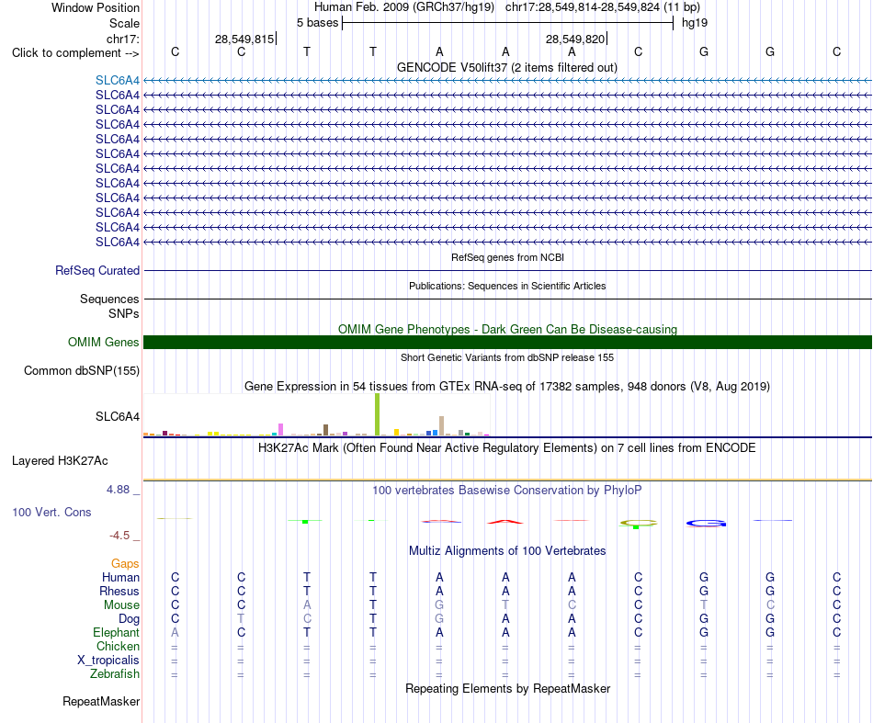Screen dimensions: 873x723
Task: Click the OMIM Genes label
Action: click(x=103, y=343)
